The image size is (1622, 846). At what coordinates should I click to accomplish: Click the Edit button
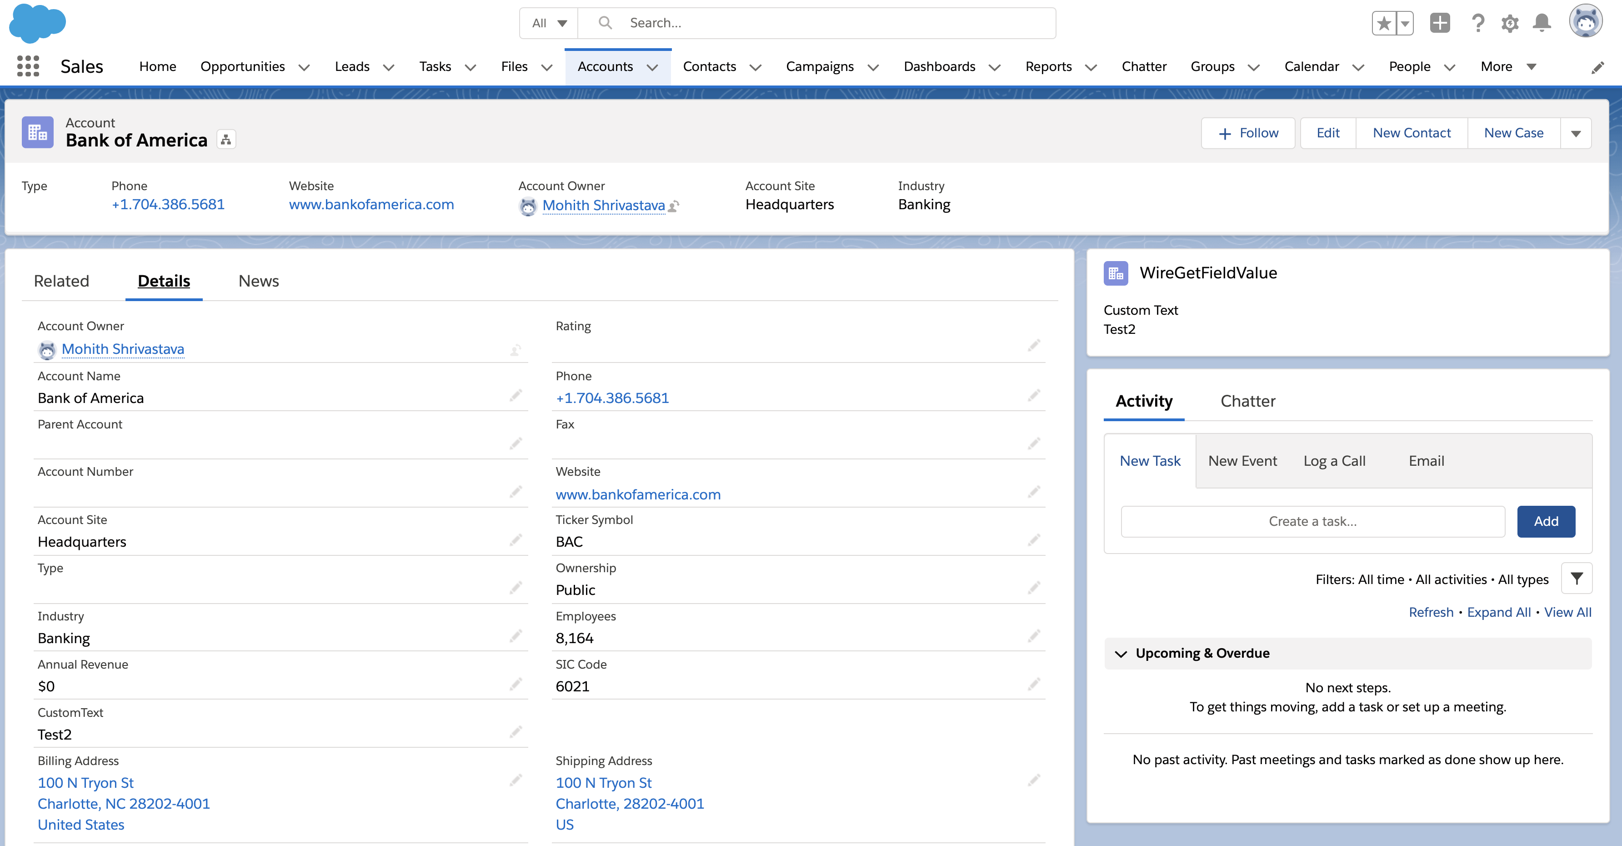[1328, 134]
